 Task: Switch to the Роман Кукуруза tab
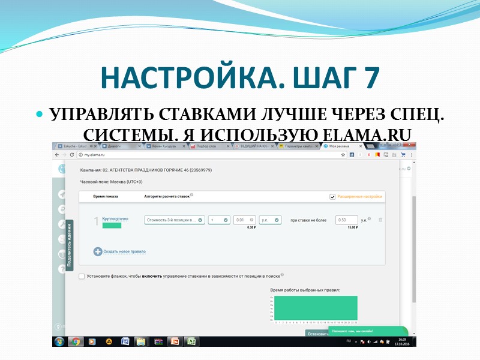[166, 146]
